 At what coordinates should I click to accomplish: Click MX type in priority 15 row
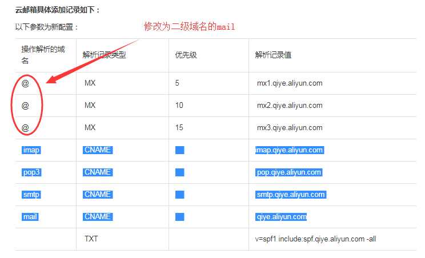pos(90,127)
